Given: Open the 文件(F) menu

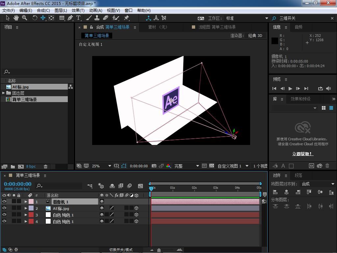Looking at the screenshot, I should (x=9, y=10).
